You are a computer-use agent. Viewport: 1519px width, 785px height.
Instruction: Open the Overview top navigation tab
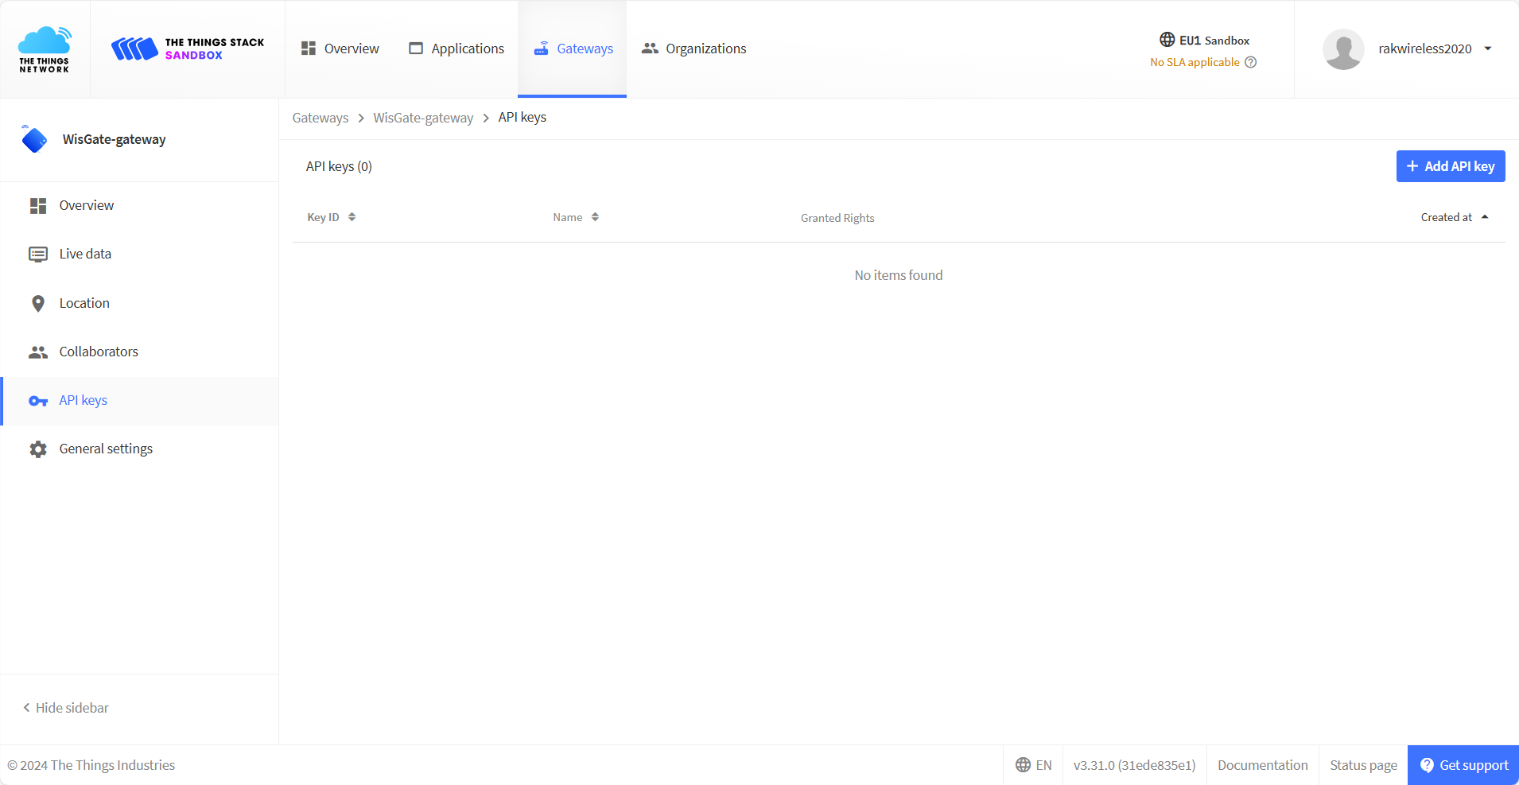point(340,49)
